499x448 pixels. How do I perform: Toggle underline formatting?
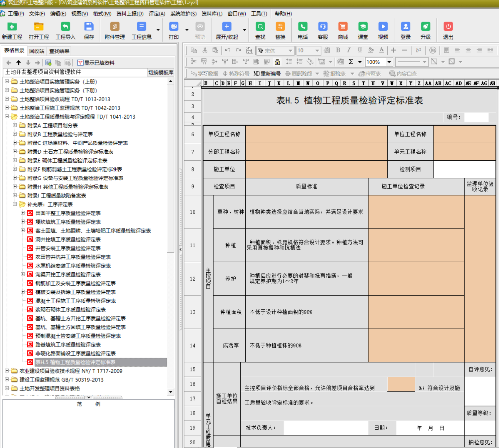[x=360, y=50]
